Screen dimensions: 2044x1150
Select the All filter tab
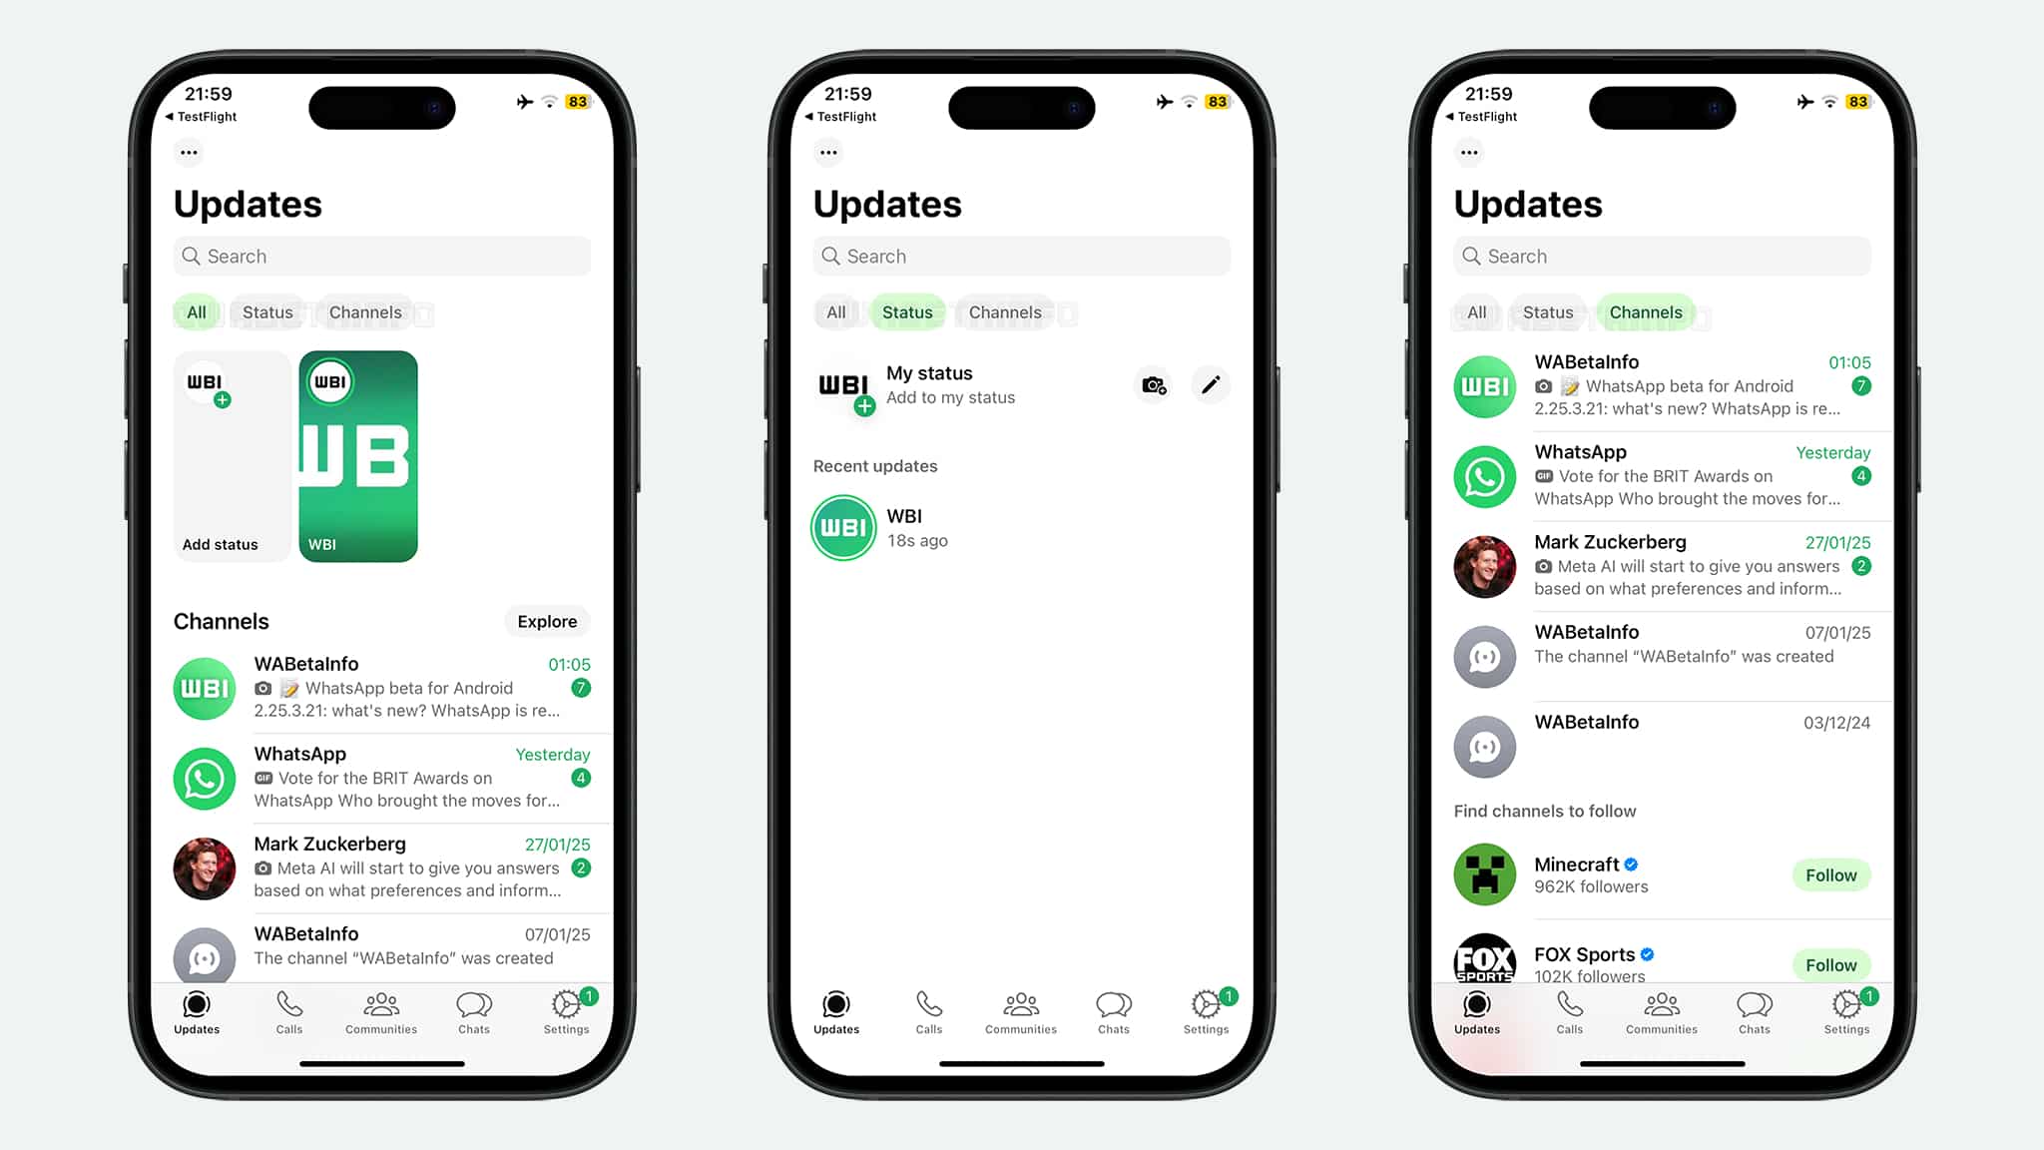tap(197, 311)
